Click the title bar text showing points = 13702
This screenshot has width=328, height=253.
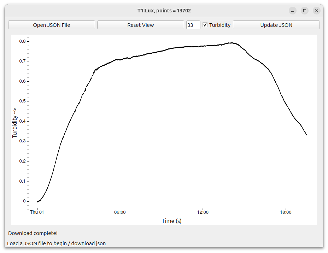pyautogui.click(x=164, y=11)
